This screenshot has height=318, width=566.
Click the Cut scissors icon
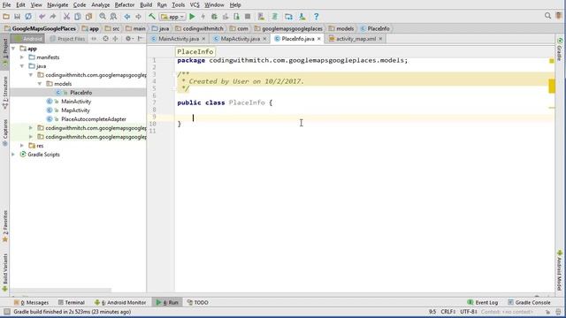[x=66, y=17]
